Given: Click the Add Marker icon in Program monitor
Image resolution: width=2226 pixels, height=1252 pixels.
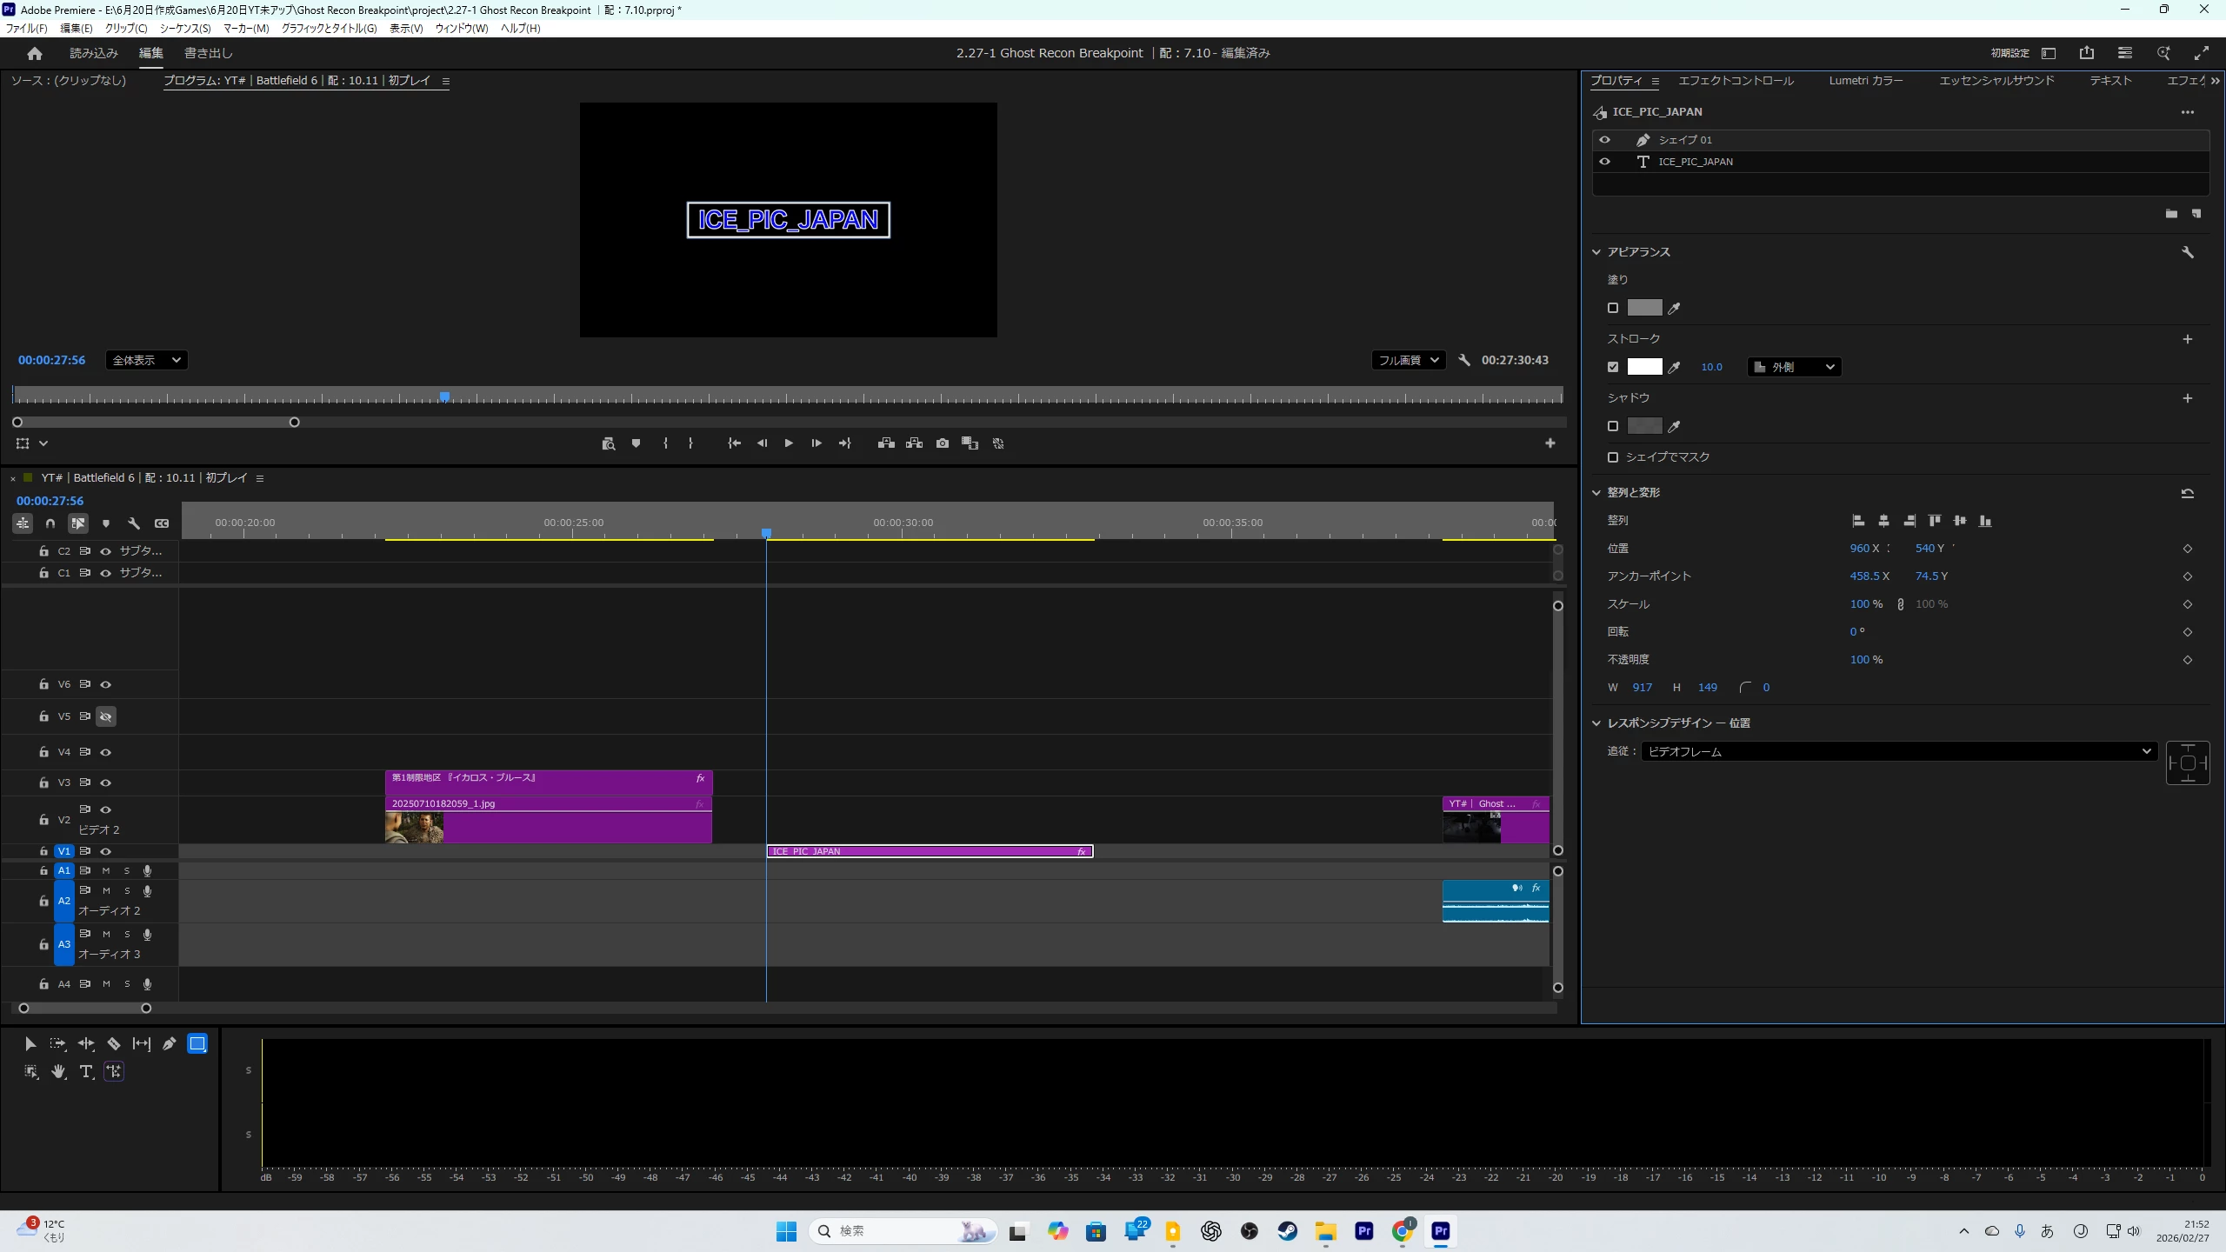Looking at the screenshot, I should (636, 443).
